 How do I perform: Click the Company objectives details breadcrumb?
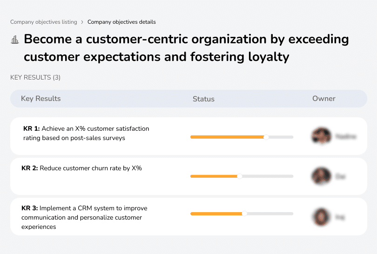[x=121, y=22]
